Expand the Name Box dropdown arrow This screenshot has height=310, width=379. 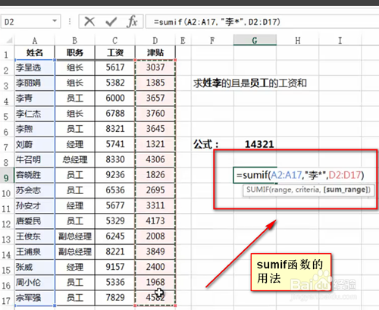[55, 21]
